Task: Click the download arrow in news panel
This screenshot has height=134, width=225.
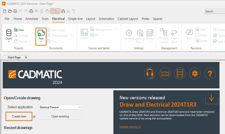Action: [211, 98]
